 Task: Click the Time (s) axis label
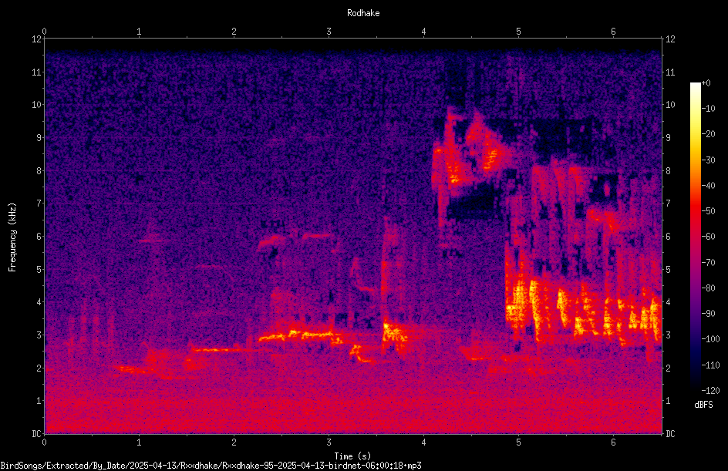pos(352,456)
